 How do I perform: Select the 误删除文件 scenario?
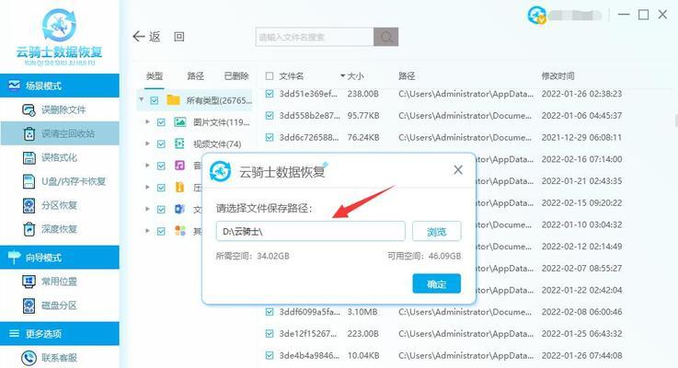(x=60, y=109)
